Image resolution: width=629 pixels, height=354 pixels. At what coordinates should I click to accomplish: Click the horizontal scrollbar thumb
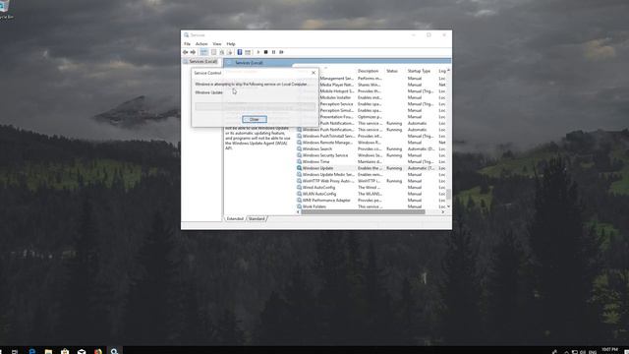tap(363, 212)
